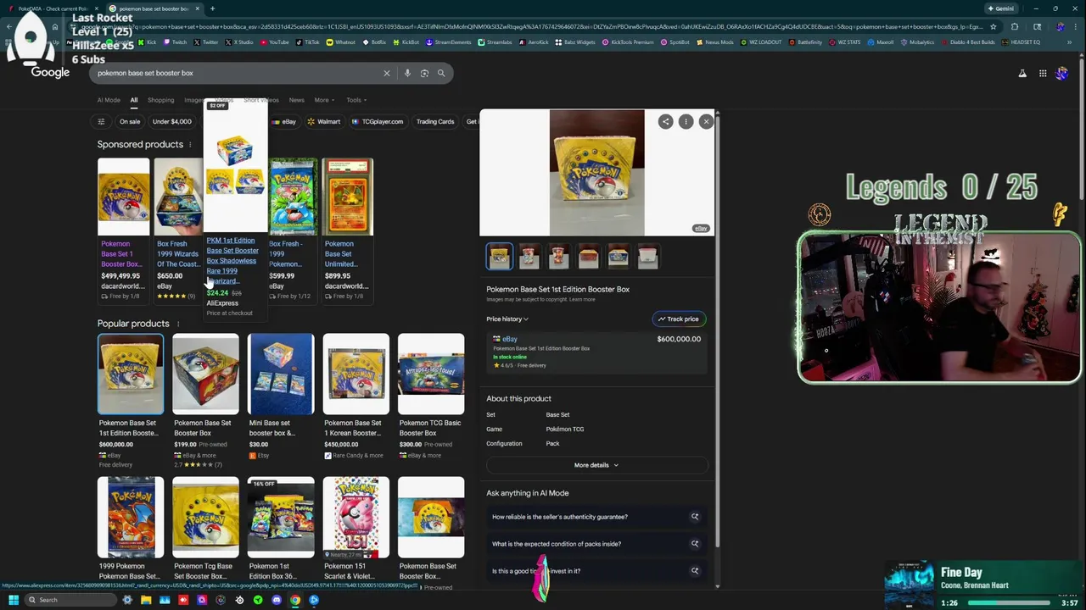Expand Price history in product panel
This screenshot has width=1086, height=610.
point(507,319)
